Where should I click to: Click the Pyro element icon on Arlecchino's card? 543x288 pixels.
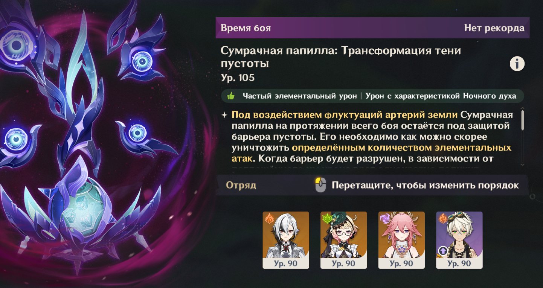[x=269, y=219]
